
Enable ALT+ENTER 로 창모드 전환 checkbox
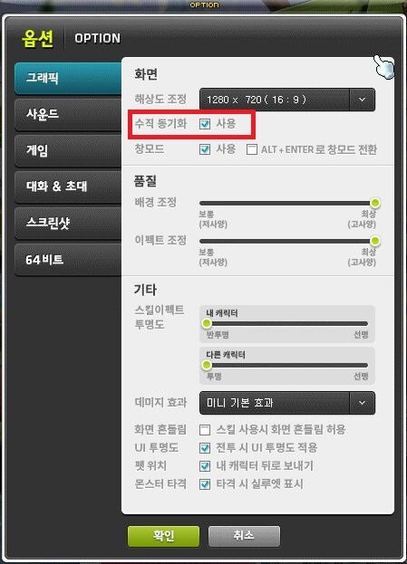click(252, 149)
